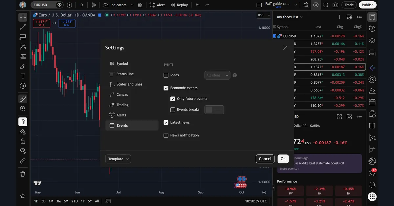Open the Symbol settings tab
The image size is (394, 206).
132,64
